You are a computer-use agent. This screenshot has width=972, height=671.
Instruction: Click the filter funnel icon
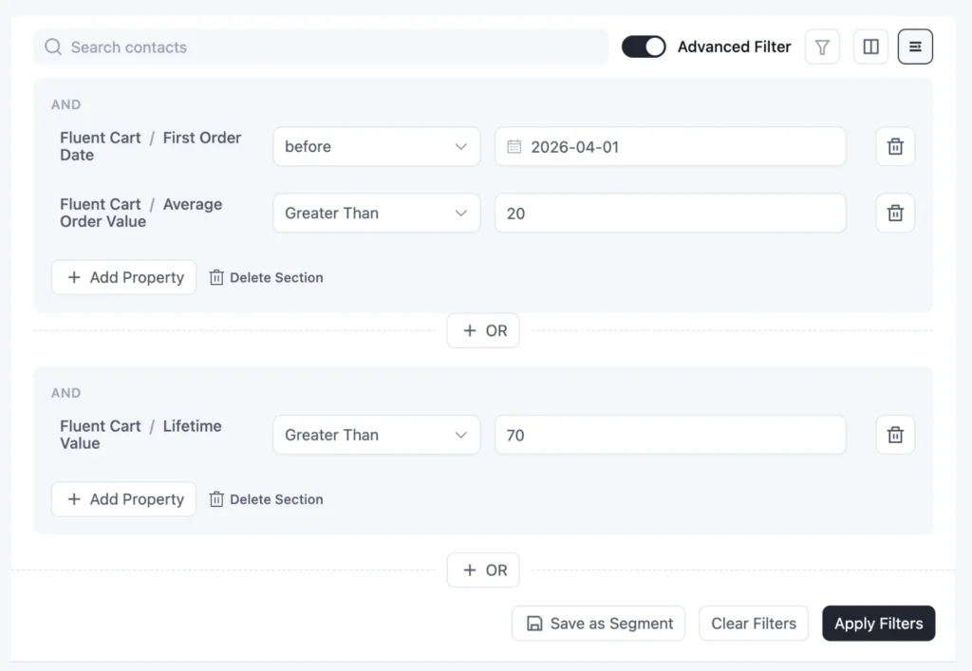pyautogui.click(x=822, y=47)
